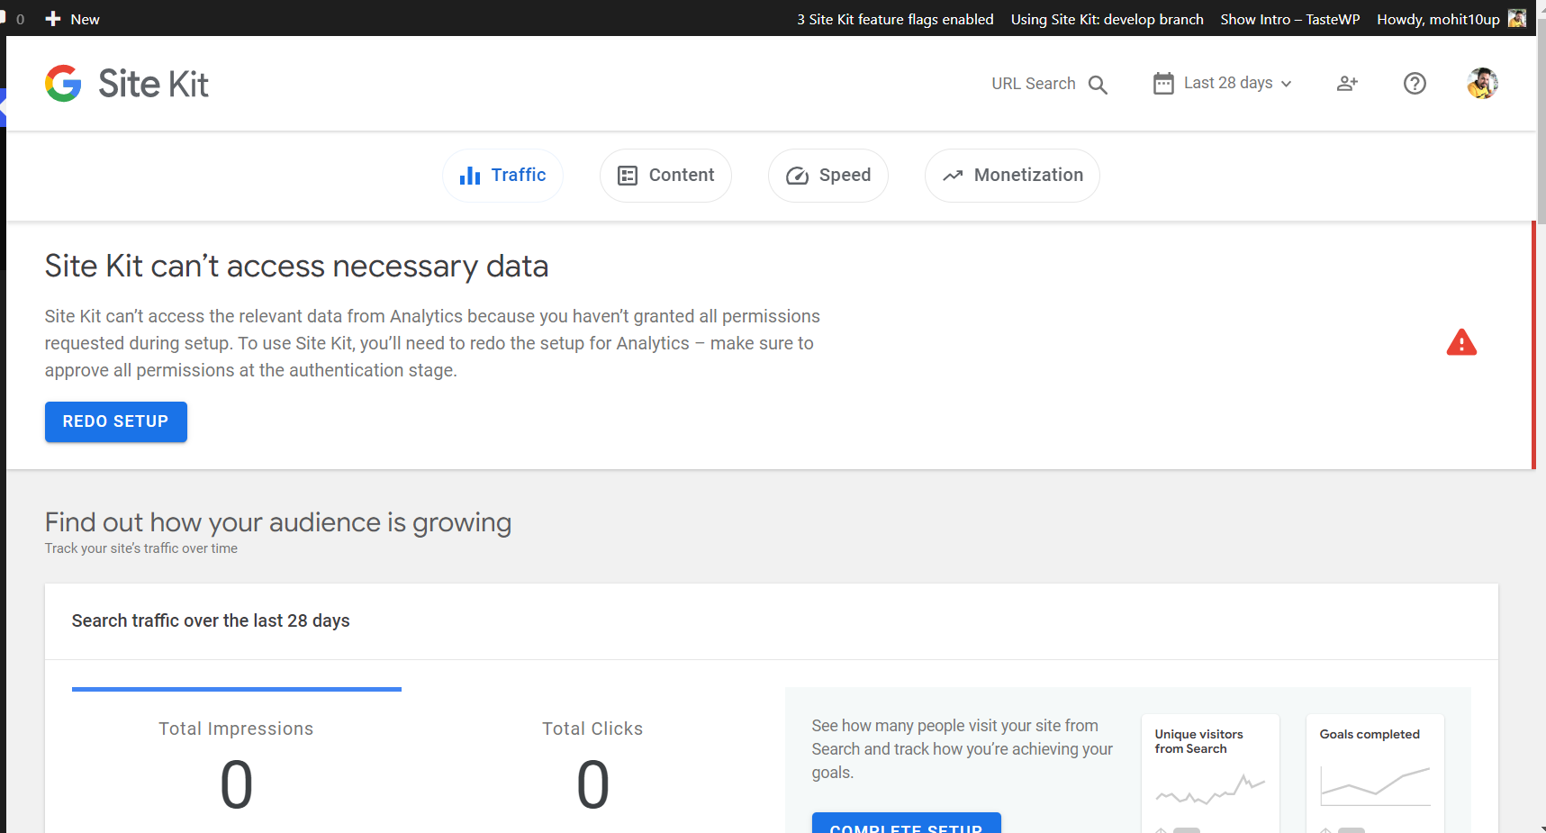Click the plus icon beside New
1546x833 pixels.
(53, 19)
